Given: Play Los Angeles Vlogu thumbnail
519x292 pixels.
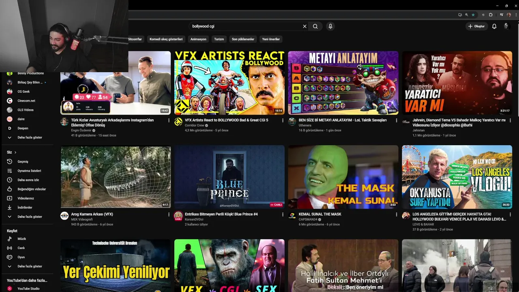Looking at the screenshot, I should point(457,177).
